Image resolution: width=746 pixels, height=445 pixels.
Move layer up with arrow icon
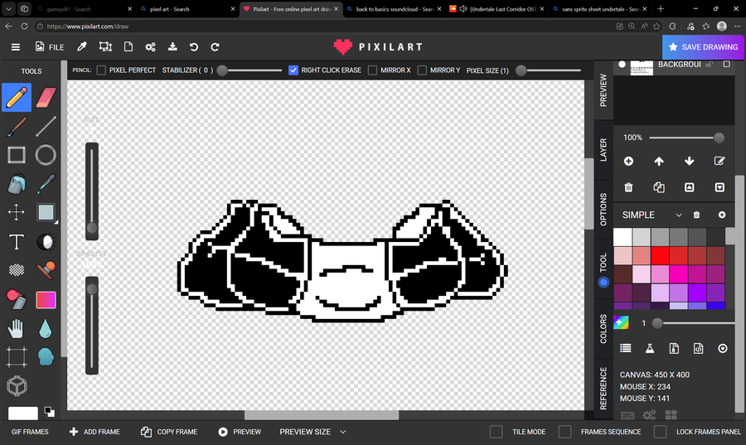coord(659,161)
